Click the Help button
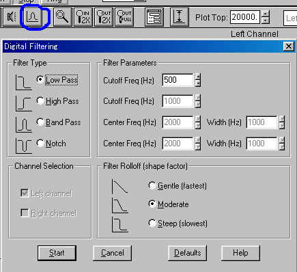The height and width of the screenshot is (272, 297). click(240, 253)
